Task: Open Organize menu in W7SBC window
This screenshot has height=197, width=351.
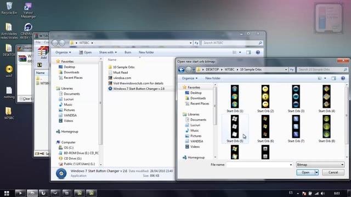Action: point(63,53)
